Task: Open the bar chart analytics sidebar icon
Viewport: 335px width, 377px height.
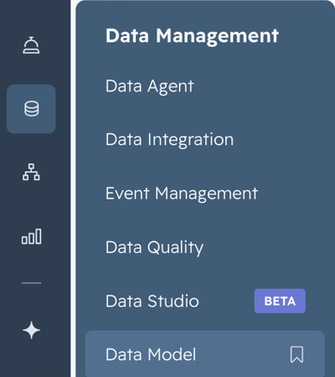Action: (x=32, y=236)
